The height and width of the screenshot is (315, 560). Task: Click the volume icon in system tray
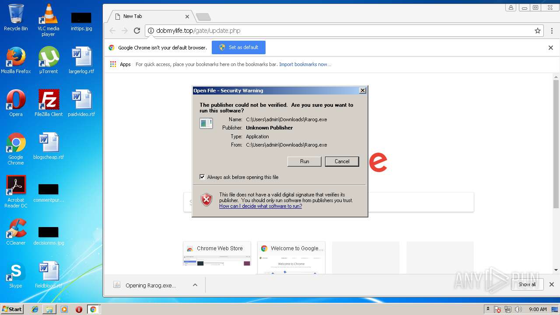click(518, 309)
